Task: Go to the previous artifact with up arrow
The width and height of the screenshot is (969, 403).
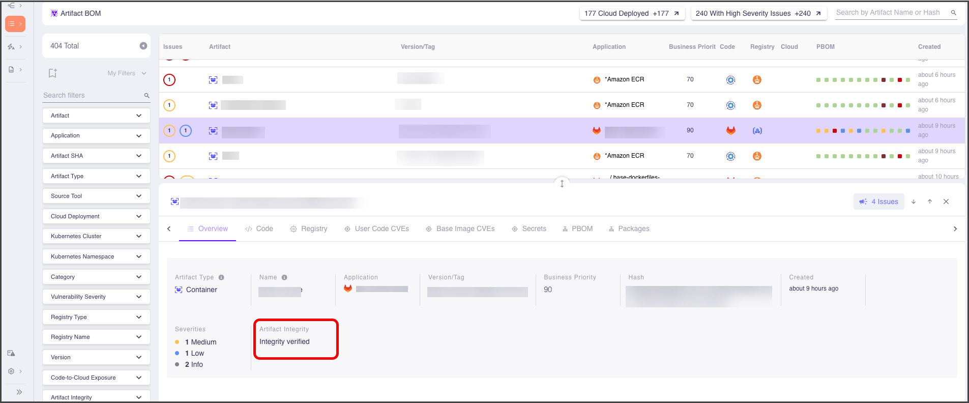Action: 930,202
